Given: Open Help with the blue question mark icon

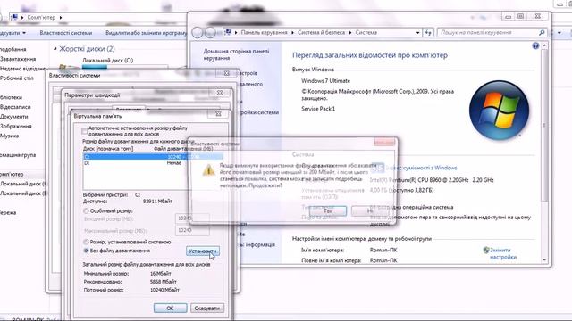Looking at the screenshot, I should click(535, 45).
